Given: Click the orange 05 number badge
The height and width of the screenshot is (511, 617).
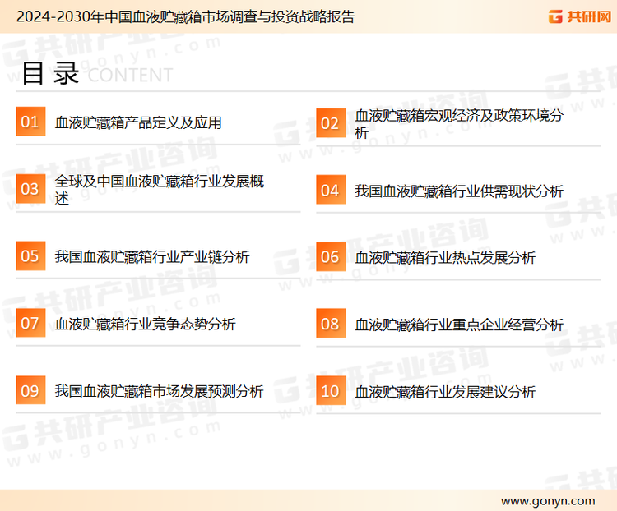Looking at the screenshot, I should pos(30,255).
